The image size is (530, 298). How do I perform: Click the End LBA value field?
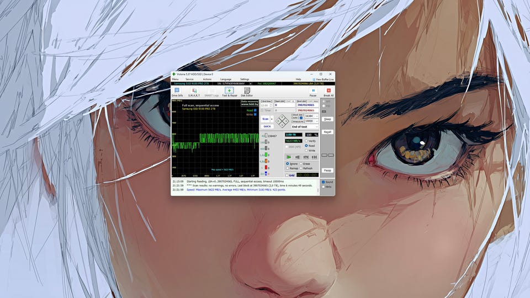[308, 105]
